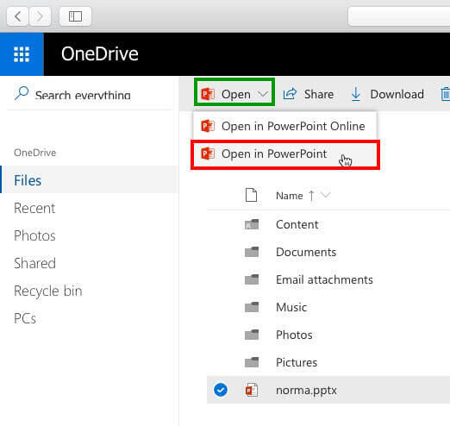The image size is (450, 426).
Task: Click the browser address bar
Action: (399, 16)
